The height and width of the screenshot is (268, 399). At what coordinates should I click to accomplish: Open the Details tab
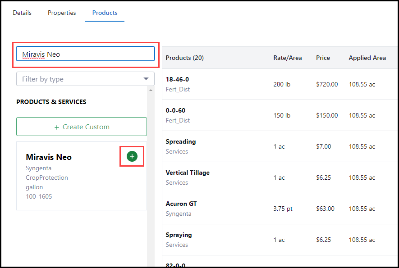[22, 13]
